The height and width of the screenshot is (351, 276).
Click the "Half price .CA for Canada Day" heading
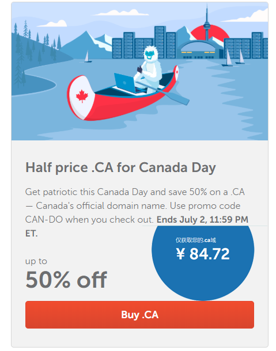tap(120, 167)
